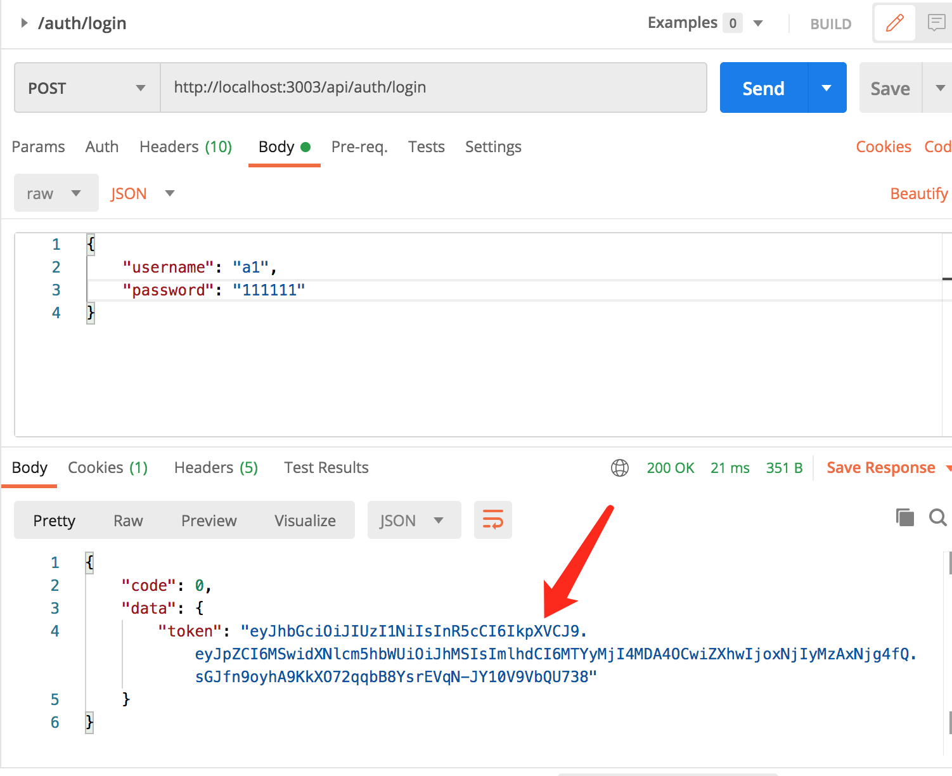Image resolution: width=952 pixels, height=776 pixels.
Task: Open the comments icon
Action: pos(936,23)
